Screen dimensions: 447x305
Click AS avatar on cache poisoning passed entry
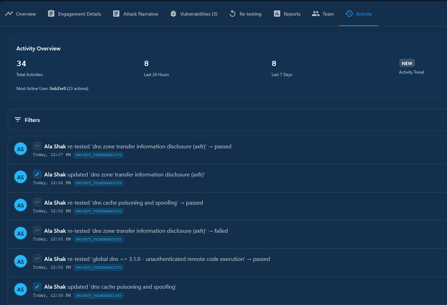21,205
